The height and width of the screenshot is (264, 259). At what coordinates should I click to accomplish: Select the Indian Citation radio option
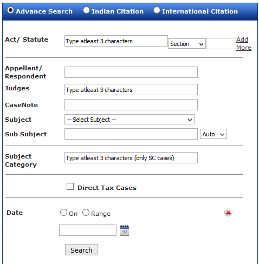pyautogui.click(x=86, y=10)
